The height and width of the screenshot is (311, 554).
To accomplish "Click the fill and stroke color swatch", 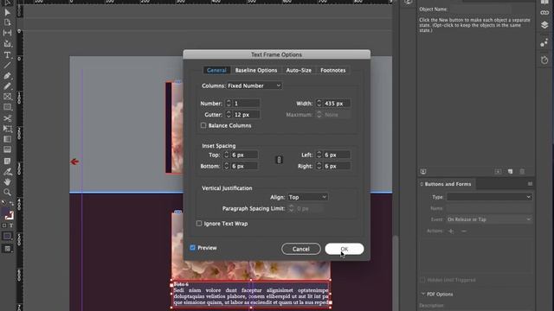I will (8, 213).
